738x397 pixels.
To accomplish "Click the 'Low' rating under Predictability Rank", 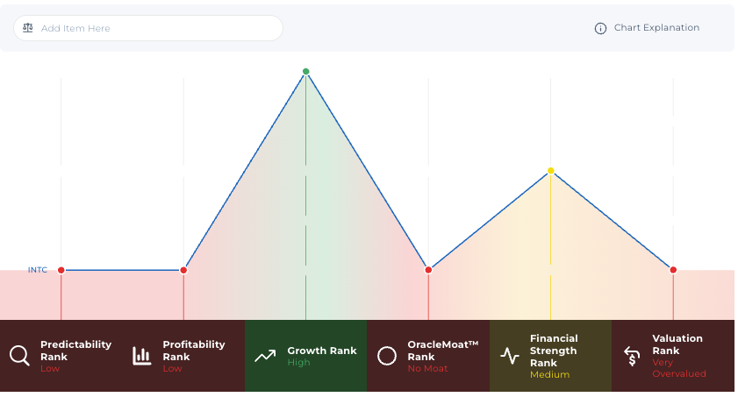I will (50, 368).
